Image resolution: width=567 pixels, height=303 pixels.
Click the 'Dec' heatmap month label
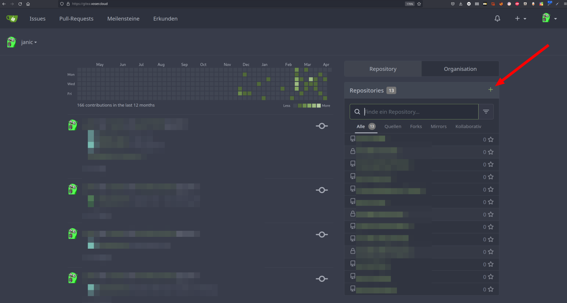(x=246, y=64)
